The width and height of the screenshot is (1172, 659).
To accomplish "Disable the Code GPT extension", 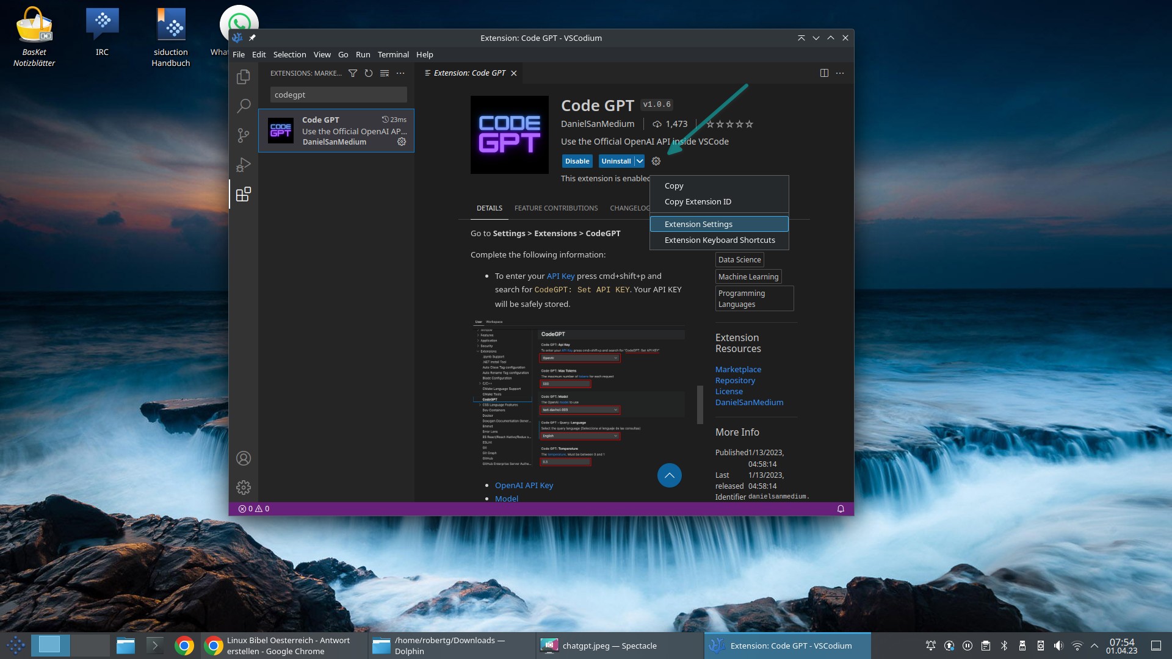I will click(x=576, y=160).
